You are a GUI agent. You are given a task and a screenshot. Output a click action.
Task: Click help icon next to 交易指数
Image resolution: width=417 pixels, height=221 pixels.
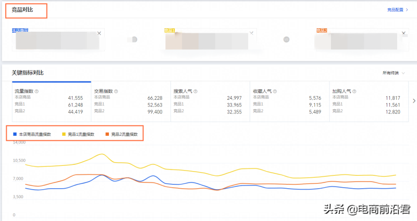pyautogui.click(x=116, y=91)
